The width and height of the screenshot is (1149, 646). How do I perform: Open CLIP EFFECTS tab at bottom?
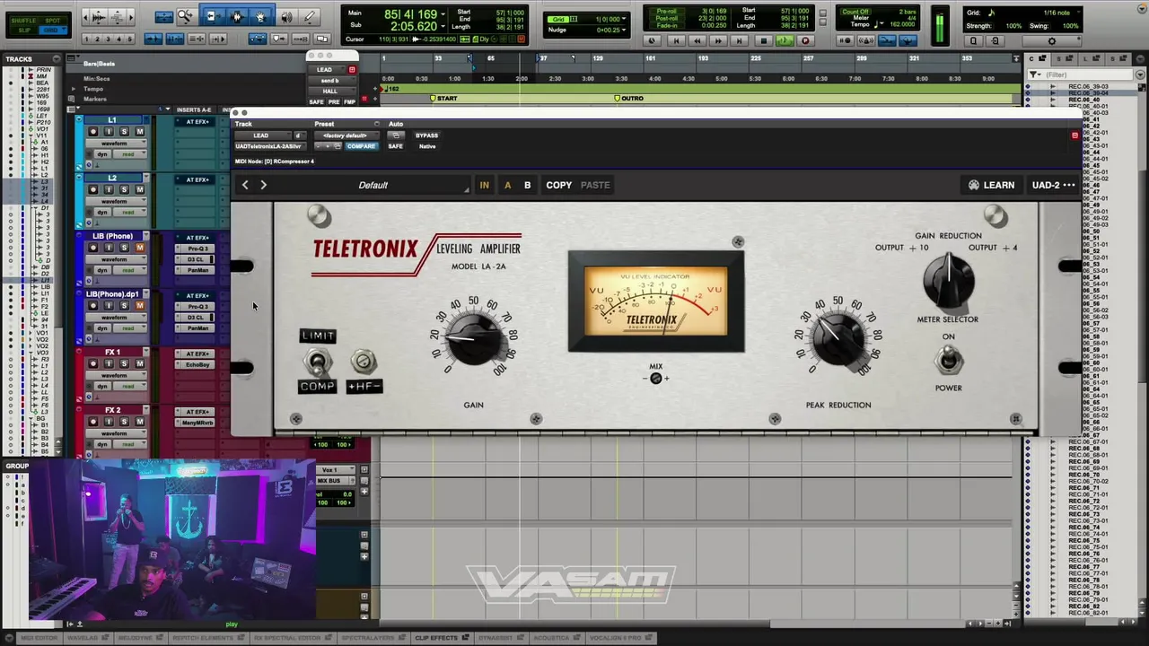(x=442, y=638)
